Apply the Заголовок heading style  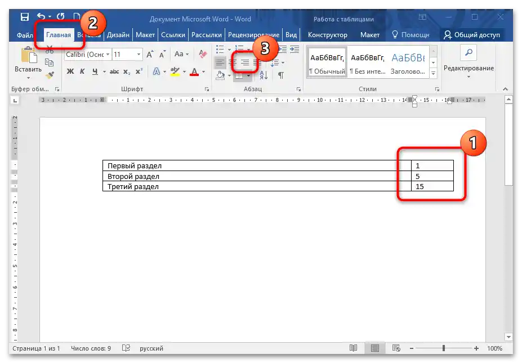click(x=408, y=62)
